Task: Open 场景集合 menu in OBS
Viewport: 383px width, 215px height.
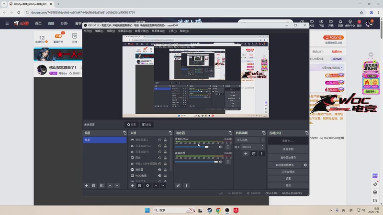Action: point(158,31)
